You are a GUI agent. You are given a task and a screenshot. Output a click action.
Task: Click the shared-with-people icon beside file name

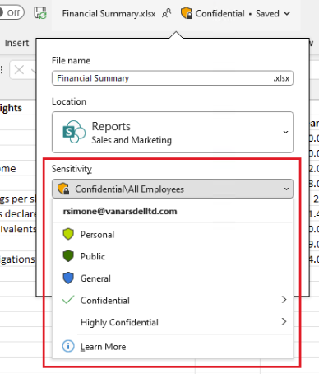click(x=167, y=13)
